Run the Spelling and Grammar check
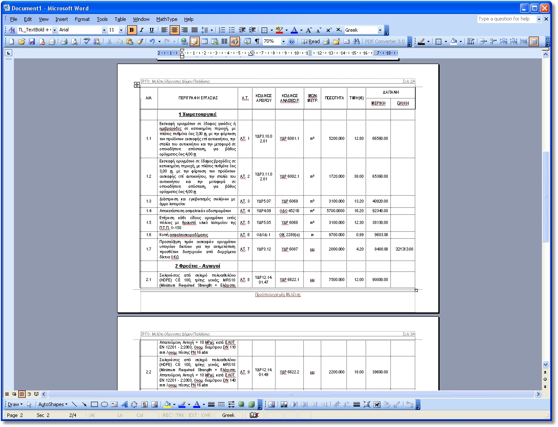The image size is (558, 427). pos(87,42)
